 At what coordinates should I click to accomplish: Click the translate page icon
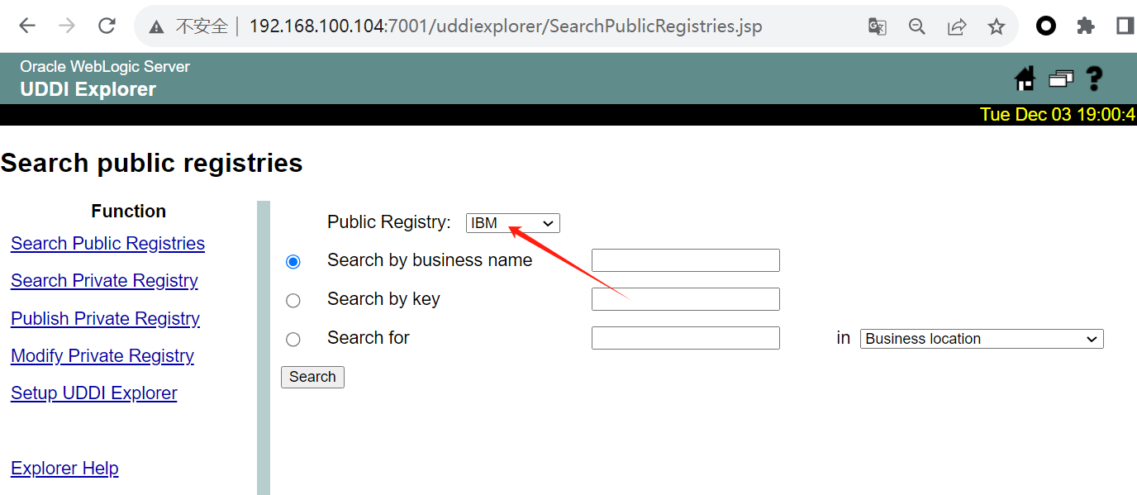pos(877,26)
